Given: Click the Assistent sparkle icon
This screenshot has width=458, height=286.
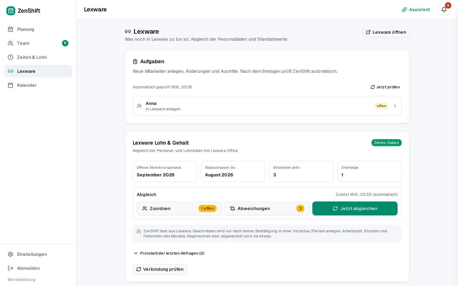Looking at the screenshot, I should click(x=404, y=9).
